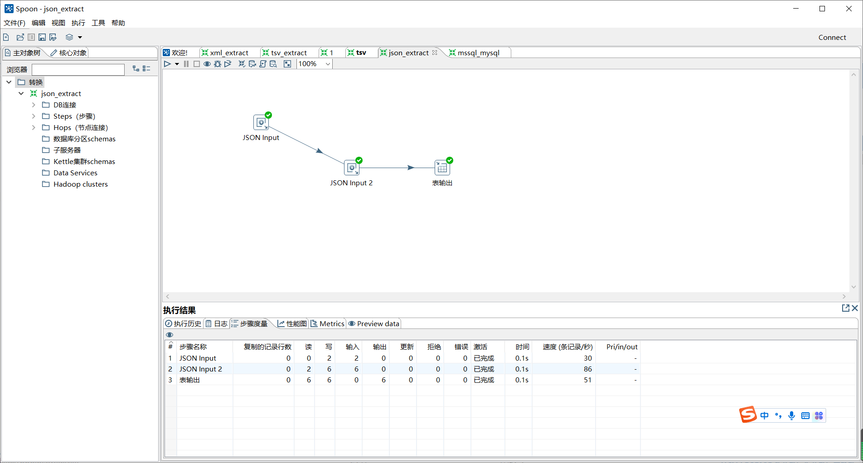Open the 视图 menu
Image resolution: width=863 pixels, height=463 pixels.
click(58, 23)
